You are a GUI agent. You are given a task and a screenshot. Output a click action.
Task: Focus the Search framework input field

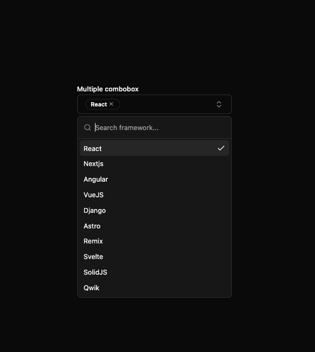(162, 127)
